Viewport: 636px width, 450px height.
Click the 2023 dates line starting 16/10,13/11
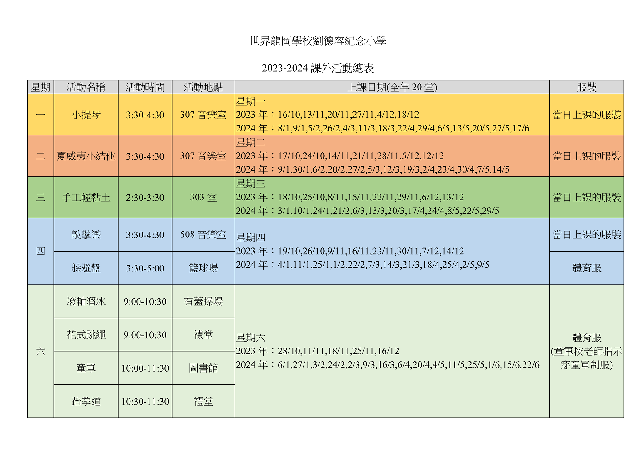click(328, 115)
